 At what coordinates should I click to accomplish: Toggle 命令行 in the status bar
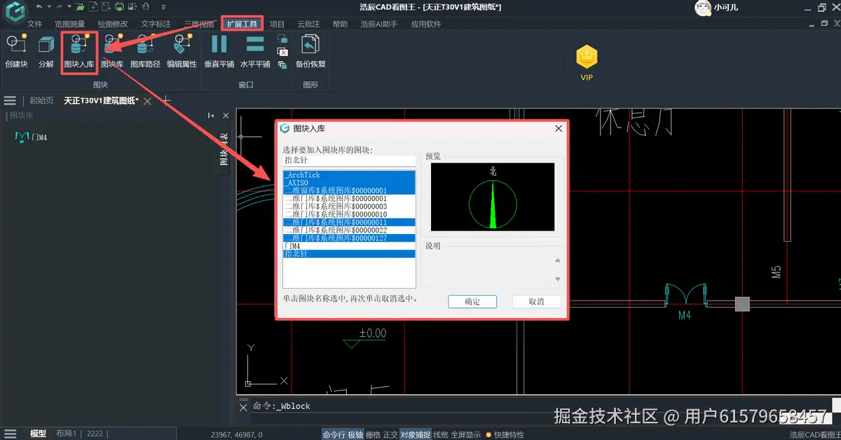click(334, 434)
